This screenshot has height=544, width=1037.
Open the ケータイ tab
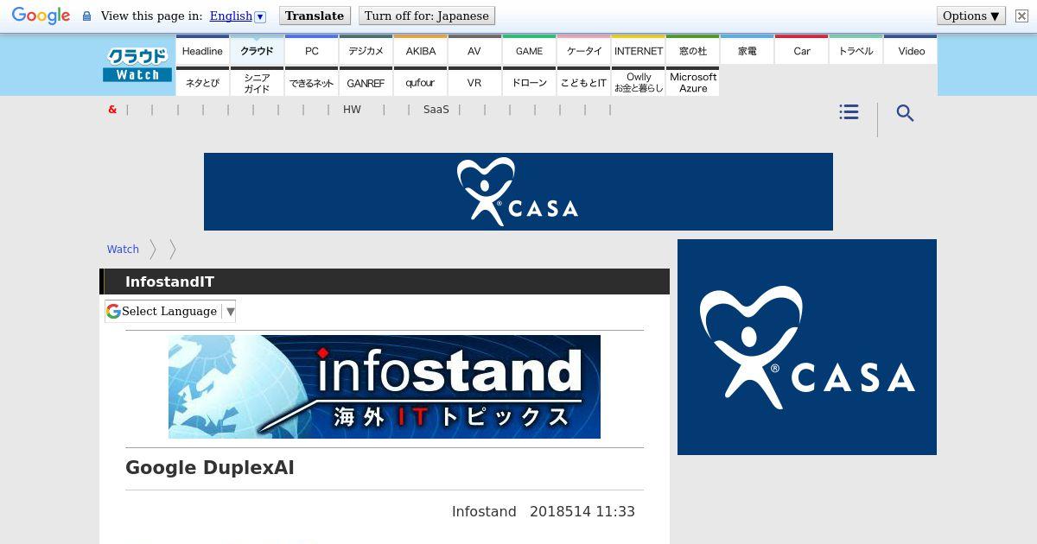[584, 51]
